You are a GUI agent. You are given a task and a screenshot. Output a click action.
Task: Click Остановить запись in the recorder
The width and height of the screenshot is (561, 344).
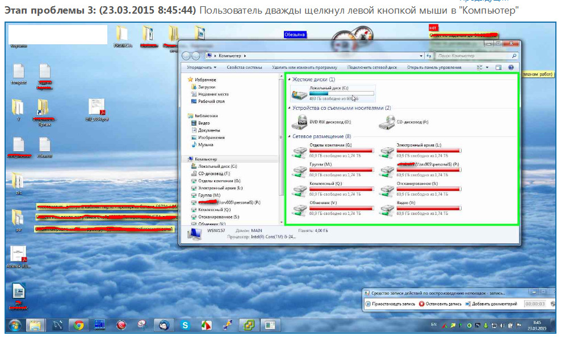coord(441,304)
